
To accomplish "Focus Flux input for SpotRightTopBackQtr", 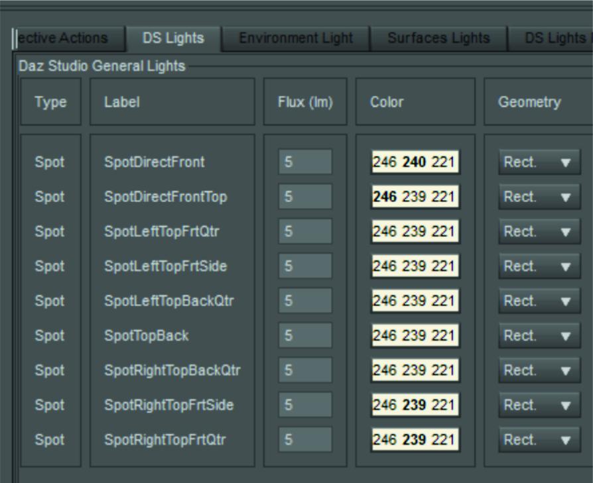I will point(305,371).
